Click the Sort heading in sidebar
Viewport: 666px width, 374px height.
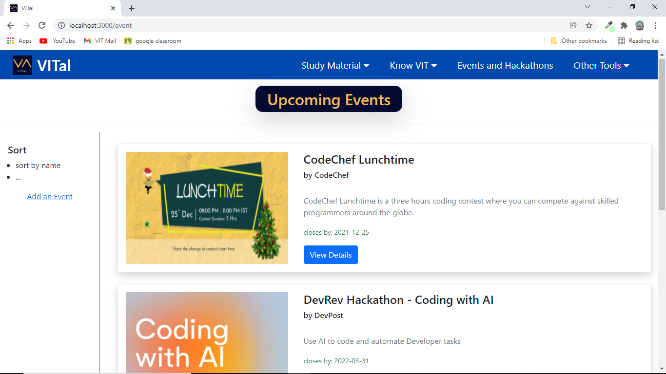click(17, 150)
